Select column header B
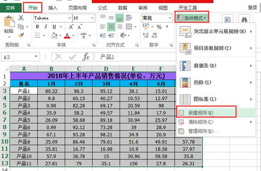261x171 pixels. (x=51, y=69)
